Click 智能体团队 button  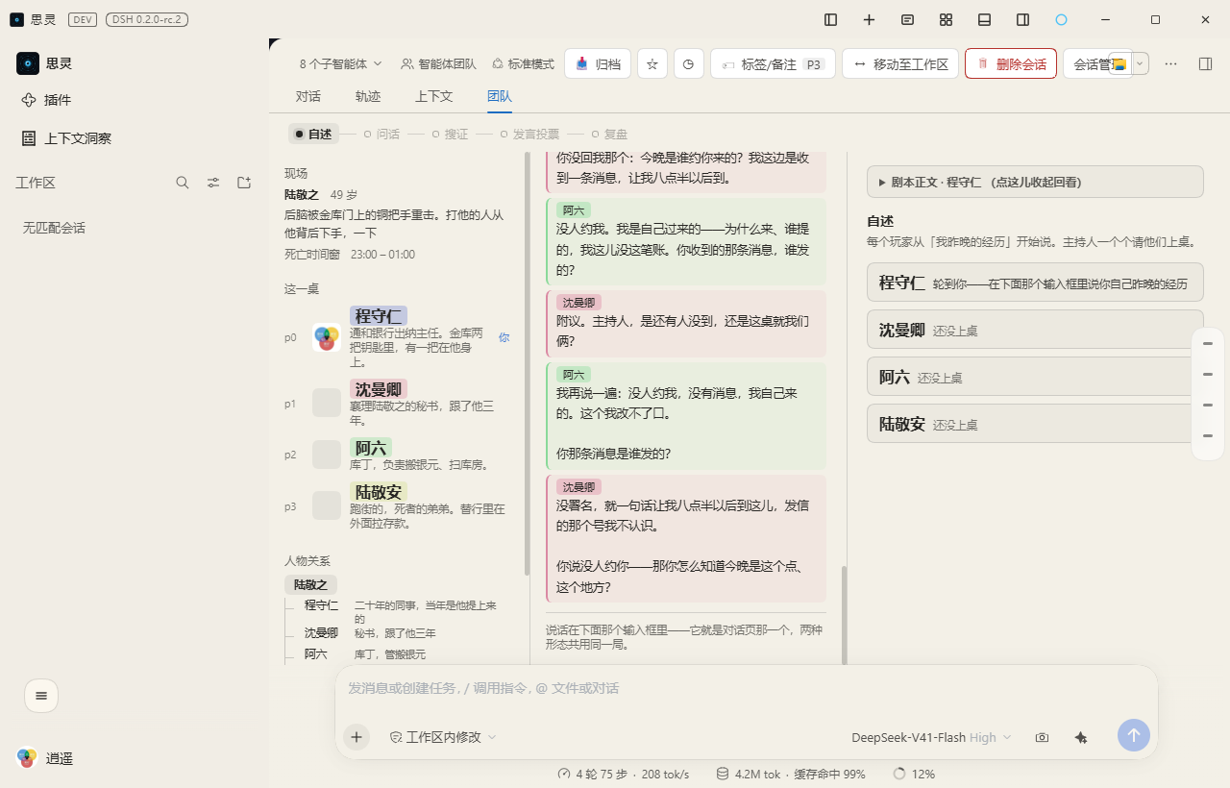[438, 64]
